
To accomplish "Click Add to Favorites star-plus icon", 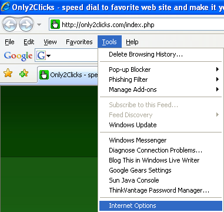I will point(24,74).
